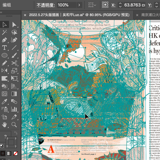Viewport: 160px width, 160px height.
Task: Click the opacity 100% value field
Action: pos(67,5)
